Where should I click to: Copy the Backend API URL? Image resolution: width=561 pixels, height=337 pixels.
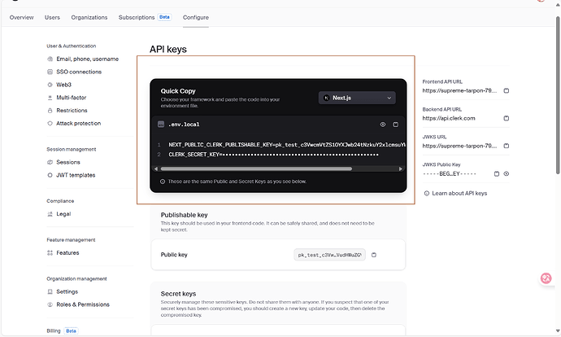[x=507, y=118]
